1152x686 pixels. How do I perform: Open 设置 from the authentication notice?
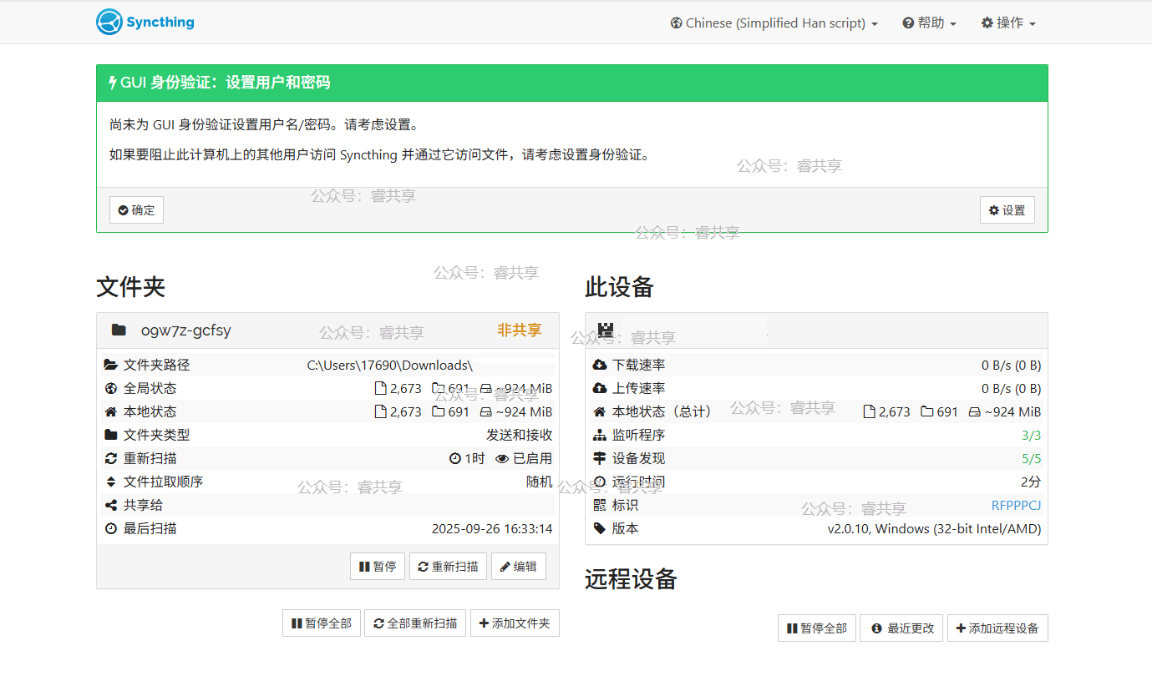1007,210
